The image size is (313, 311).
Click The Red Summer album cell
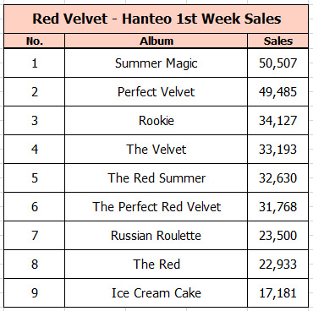coord(156,178)
